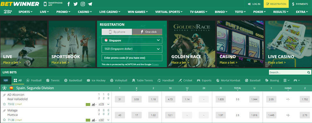The width and height of the screenshot is (312, 123).
Task: Select the Football filter
Action: click(34, 81)
